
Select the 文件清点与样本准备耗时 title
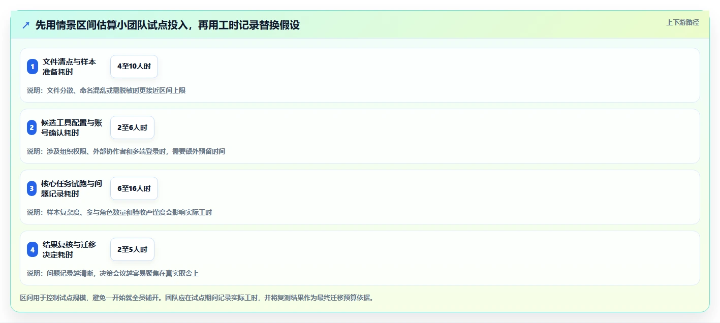click(69, 67)
